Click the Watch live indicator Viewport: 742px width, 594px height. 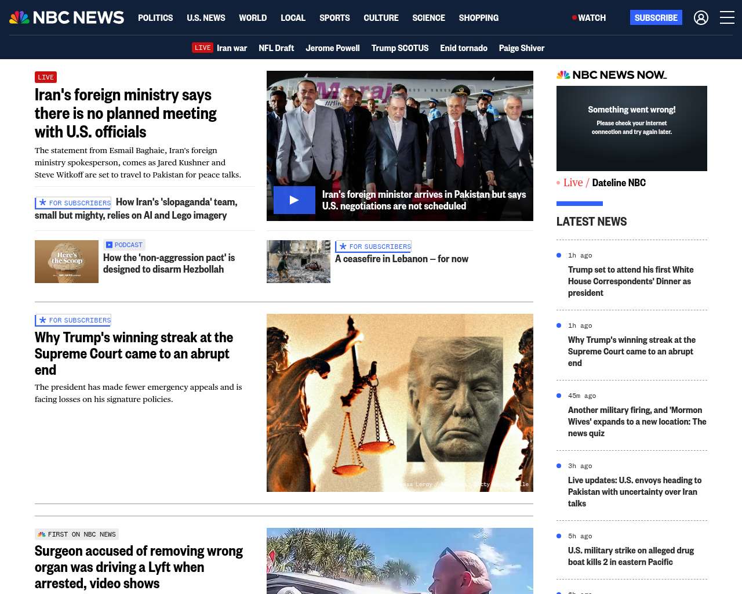(x=589, y=18)
